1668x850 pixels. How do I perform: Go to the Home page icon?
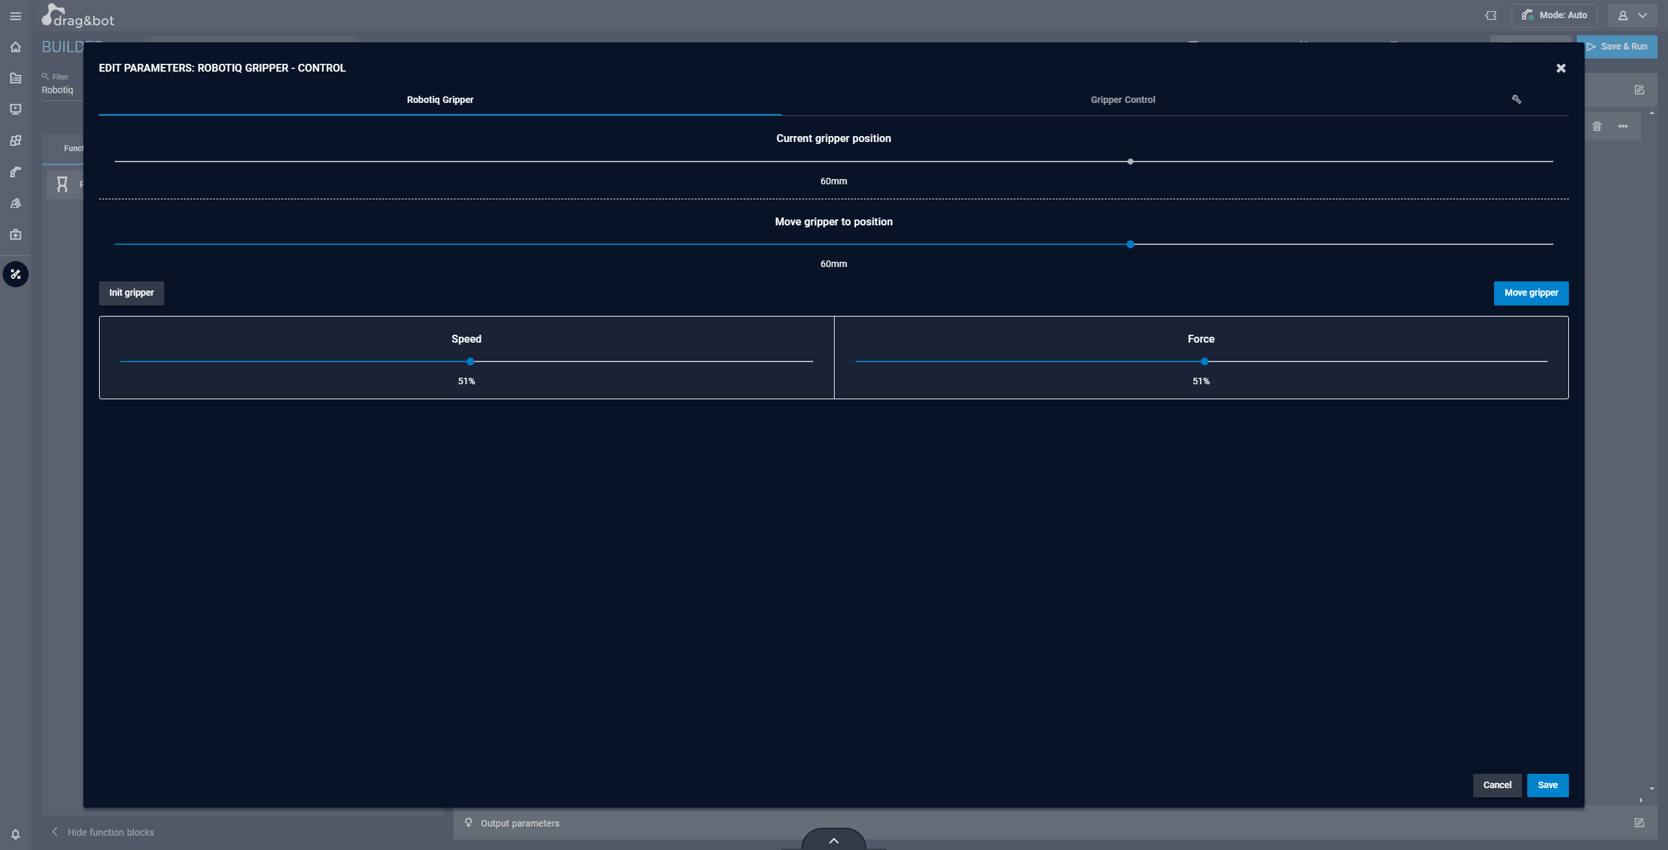[x=16, y=47]
